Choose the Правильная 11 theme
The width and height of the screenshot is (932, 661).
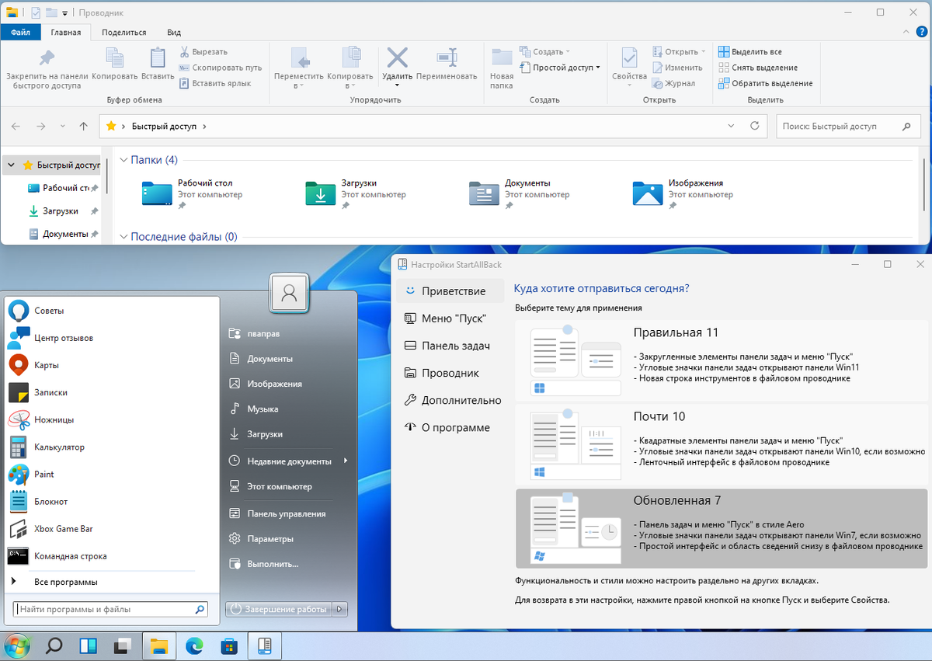coord(722,360)
